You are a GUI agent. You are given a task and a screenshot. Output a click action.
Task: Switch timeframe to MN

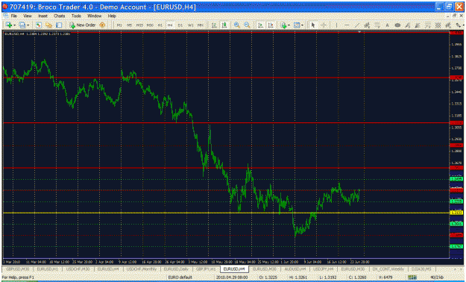201,25
